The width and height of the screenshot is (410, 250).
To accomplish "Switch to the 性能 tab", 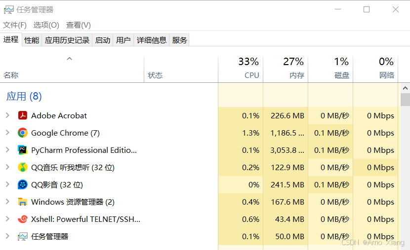I will [32, 40].
